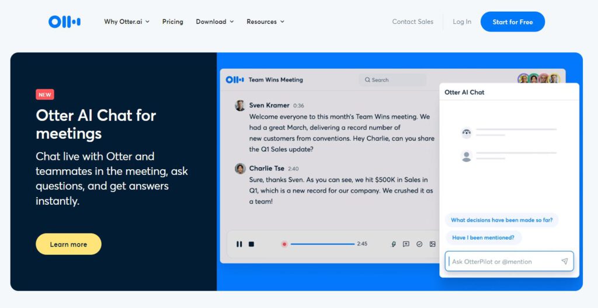Screen dimensions: 598x308
Task: Click the Charlie Tse speaker name
Action: (x=266, y=168)
